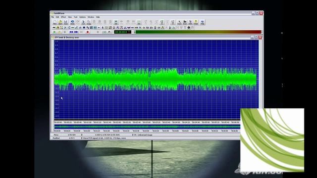
Task: Click the 'Modified' status bar entry
Action: pos(56,138)
